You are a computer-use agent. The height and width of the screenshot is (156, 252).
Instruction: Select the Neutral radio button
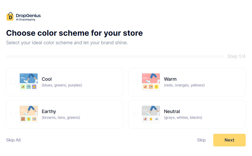coord(135,114)
